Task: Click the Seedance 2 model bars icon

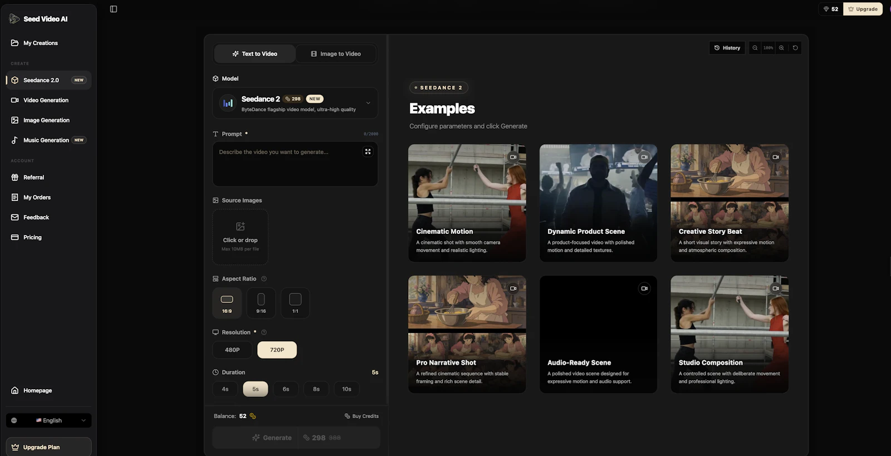Action: [228, 103]
